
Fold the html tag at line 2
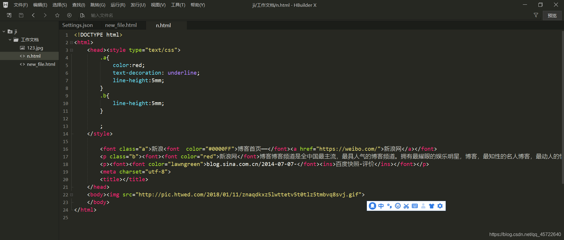pos(71,42)
